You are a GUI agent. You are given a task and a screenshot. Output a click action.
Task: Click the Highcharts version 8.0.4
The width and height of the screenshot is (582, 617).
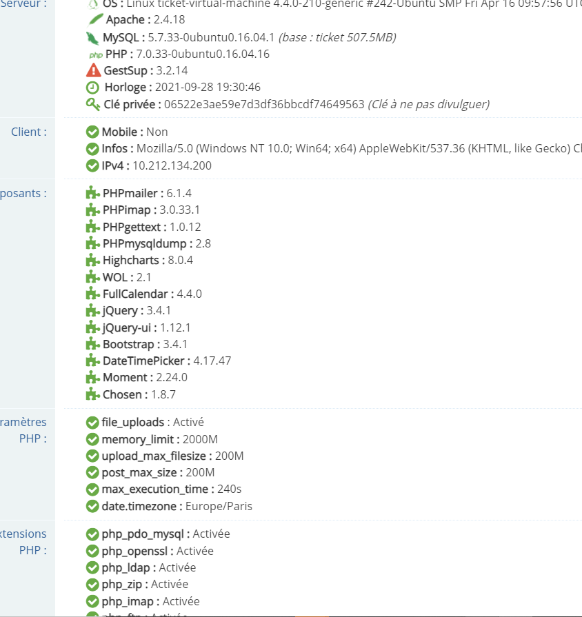[x=181, y=260]
